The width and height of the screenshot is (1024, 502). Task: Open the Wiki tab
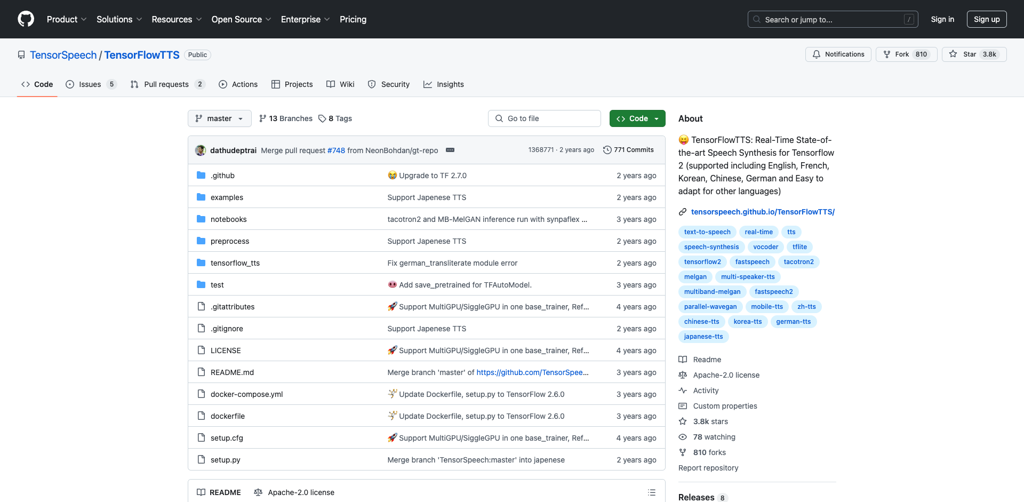[x=340, y=84]
